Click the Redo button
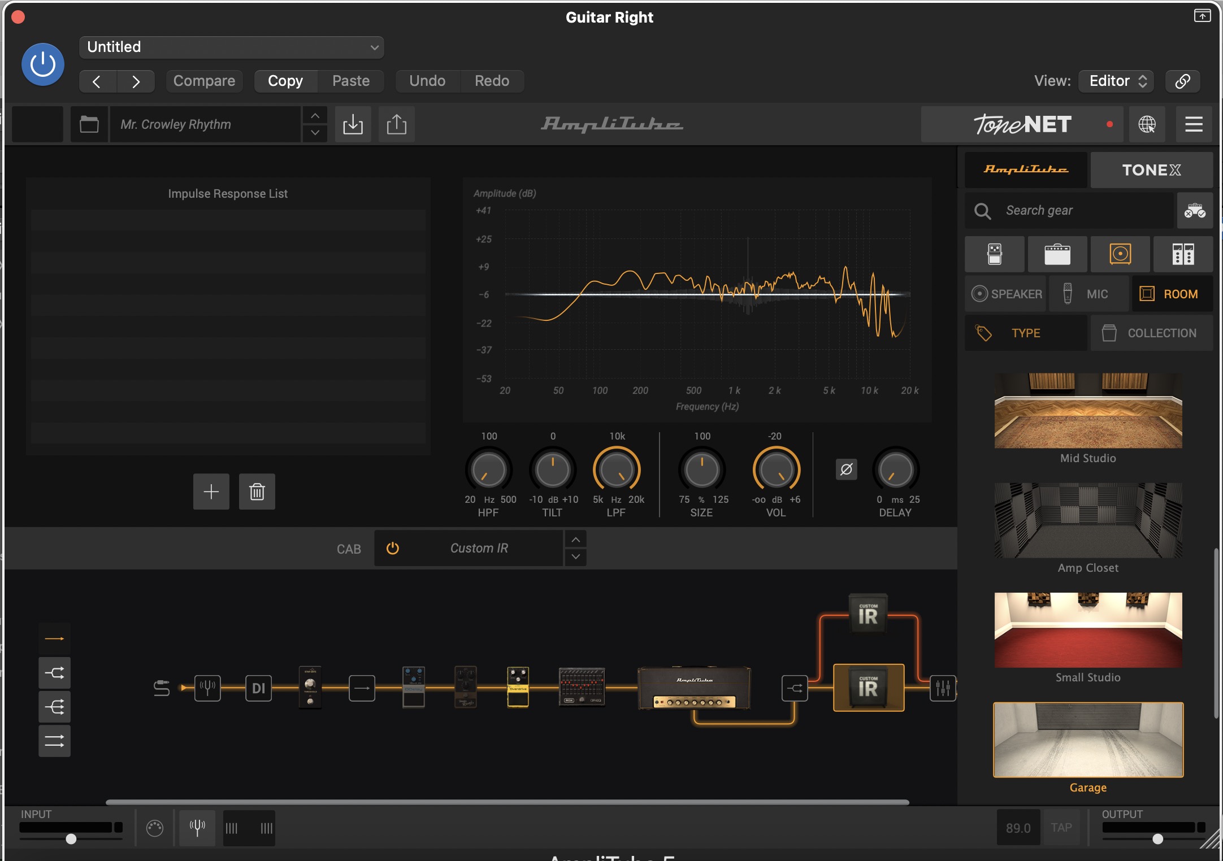The width and height of the screenshot is (1223, 861). (492, 81)
